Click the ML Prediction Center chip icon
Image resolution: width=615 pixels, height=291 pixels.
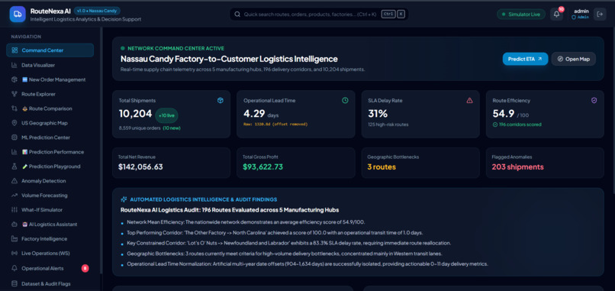click(x=14, y=137)
